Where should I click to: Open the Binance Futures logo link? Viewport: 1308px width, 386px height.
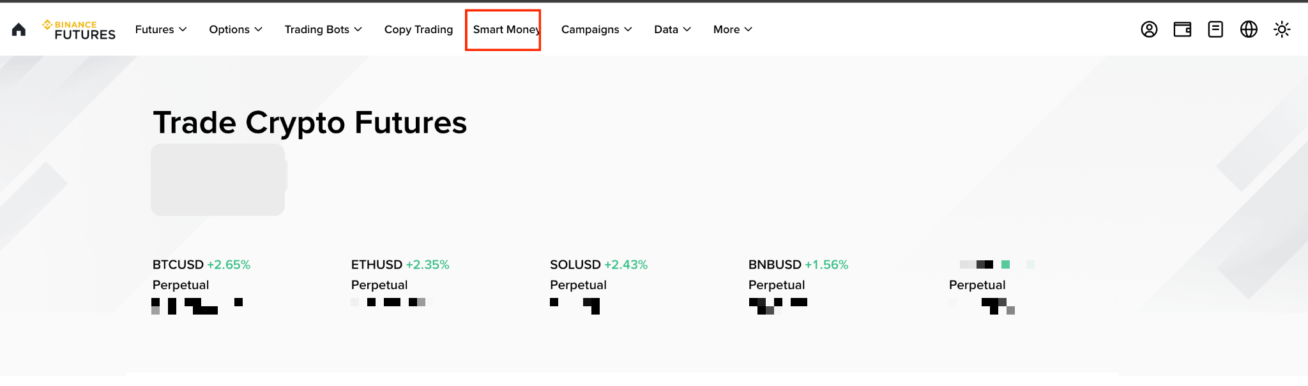pyautogui.click(x=79, y=29)
